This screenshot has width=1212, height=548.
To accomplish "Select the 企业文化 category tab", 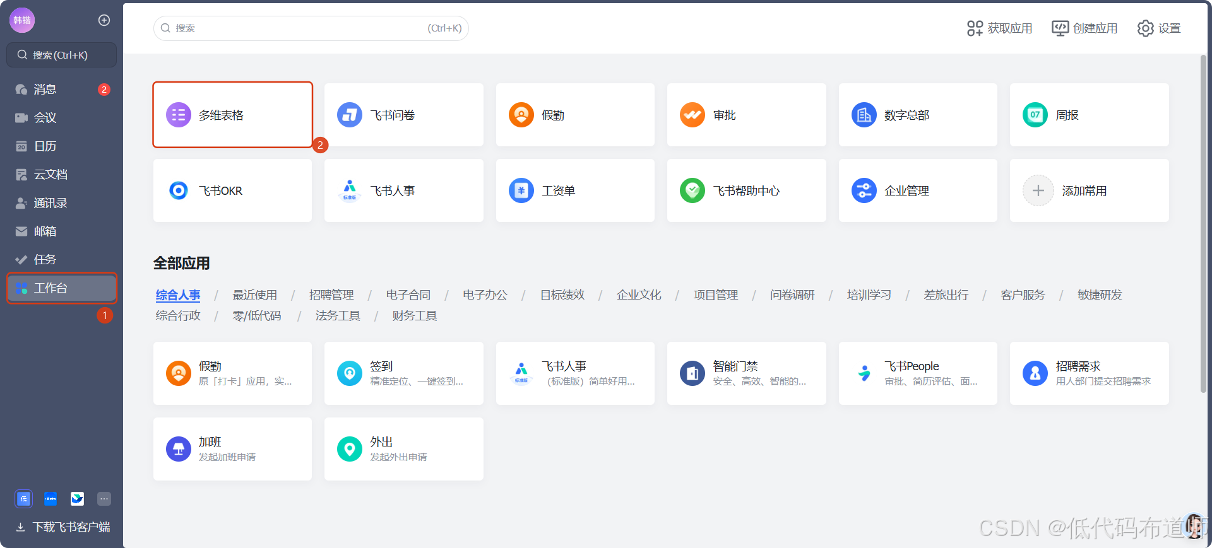I will tap(639, 295).
